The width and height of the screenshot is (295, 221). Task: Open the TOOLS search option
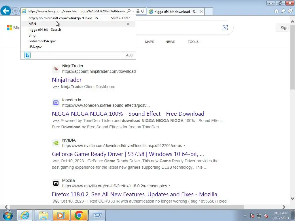click(193, 42)
